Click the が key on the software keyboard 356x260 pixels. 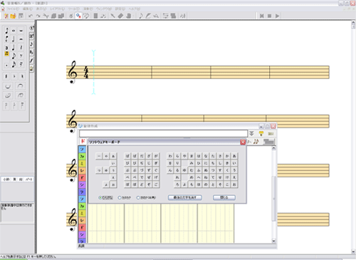coord(156,156)
